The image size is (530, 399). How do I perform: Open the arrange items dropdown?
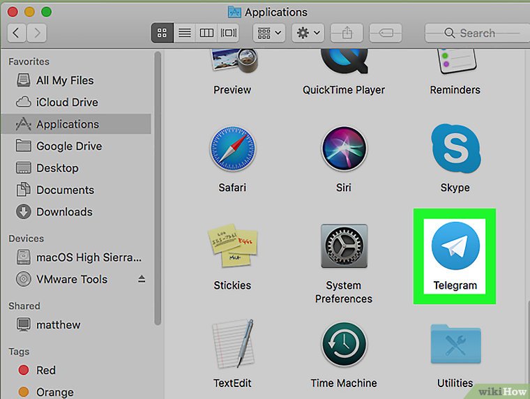(x=269, y=33)
